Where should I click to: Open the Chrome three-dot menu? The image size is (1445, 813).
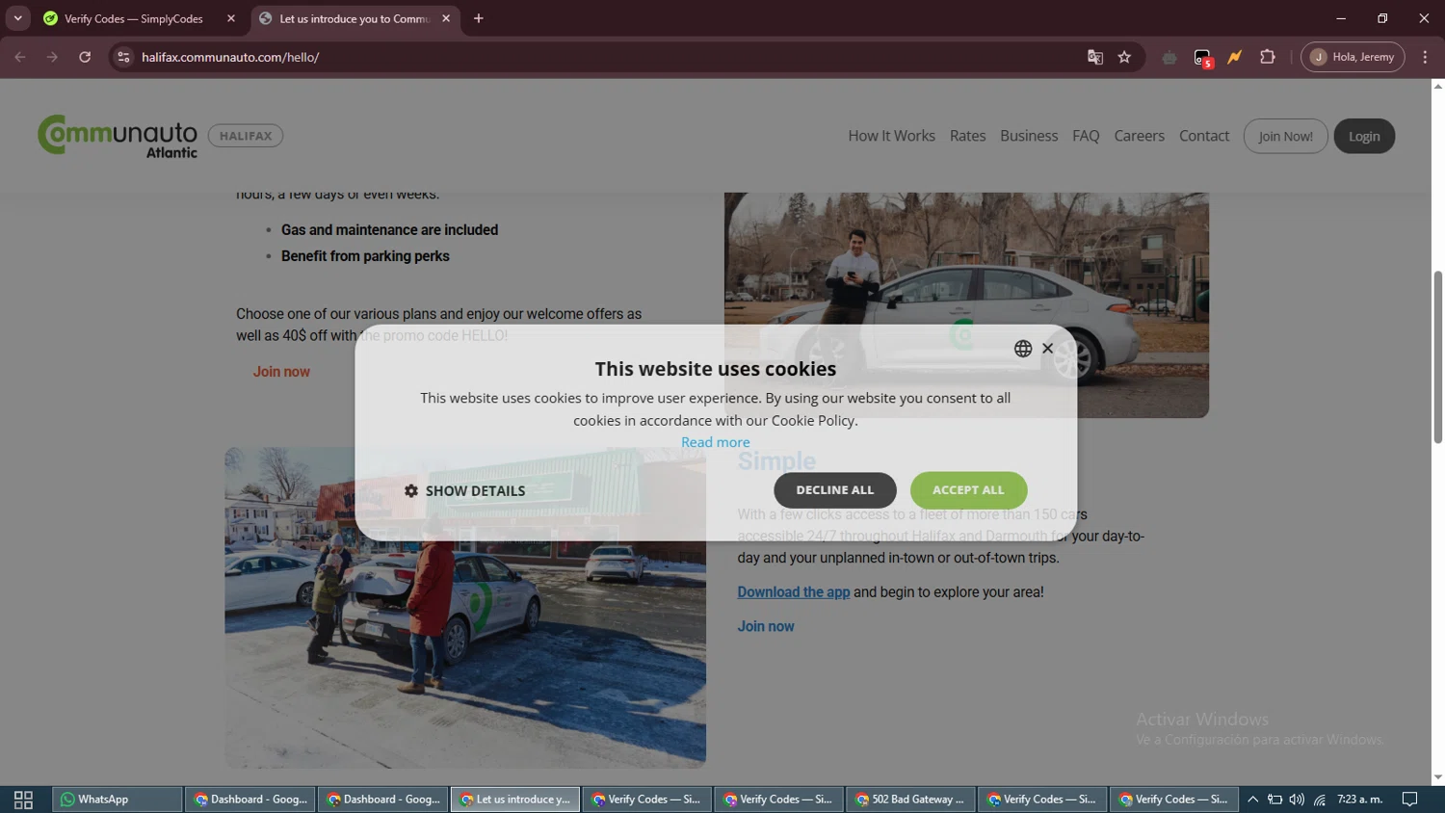click(1425, 57)
